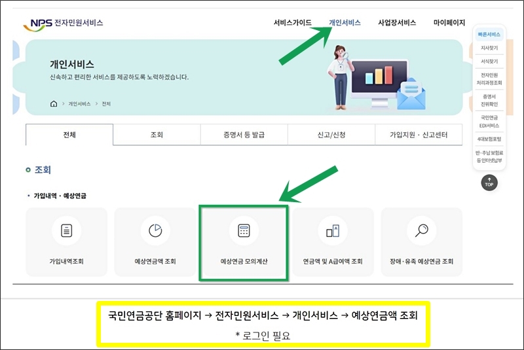Open 증명서 진위확인 quick link
524x350 pixels.
point(489,100)
